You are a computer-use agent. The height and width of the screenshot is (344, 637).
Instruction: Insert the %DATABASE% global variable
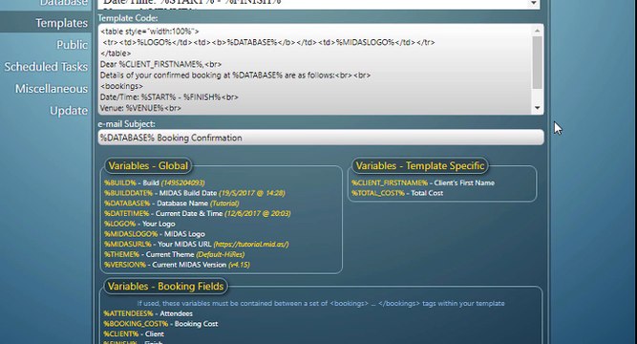(x=127, y=204)
